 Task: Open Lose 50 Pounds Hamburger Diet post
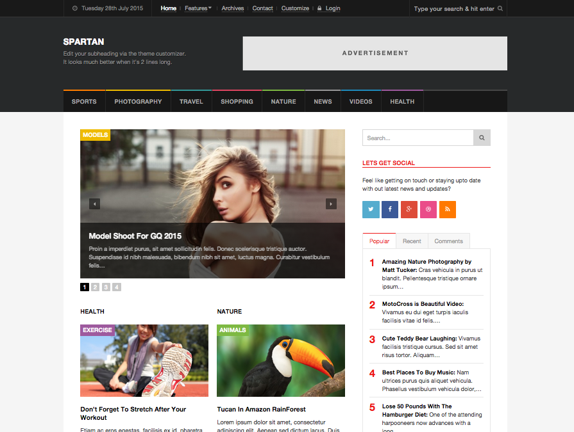pos(417,410)
